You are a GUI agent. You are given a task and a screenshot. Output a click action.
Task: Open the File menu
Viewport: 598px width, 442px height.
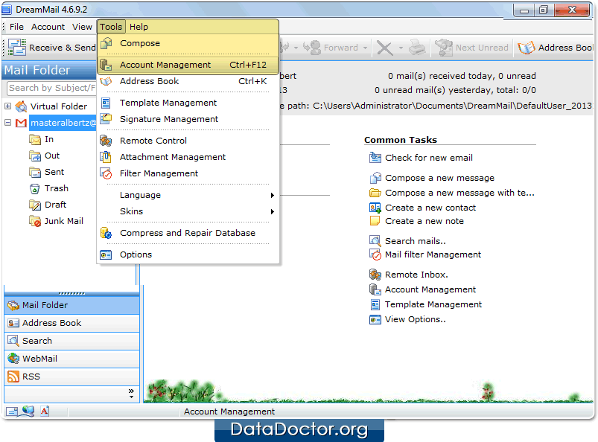(16, 27)
